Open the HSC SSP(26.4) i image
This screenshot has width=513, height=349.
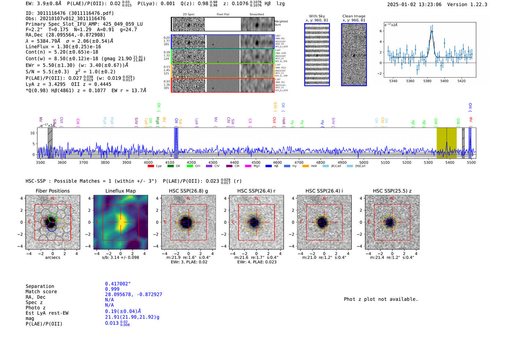click(x=324, y=222)
